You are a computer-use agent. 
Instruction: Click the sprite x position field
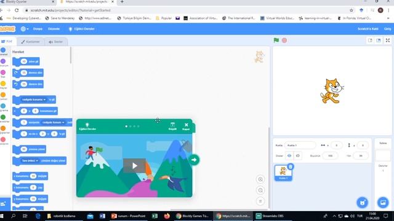click(x=337, y=145)
